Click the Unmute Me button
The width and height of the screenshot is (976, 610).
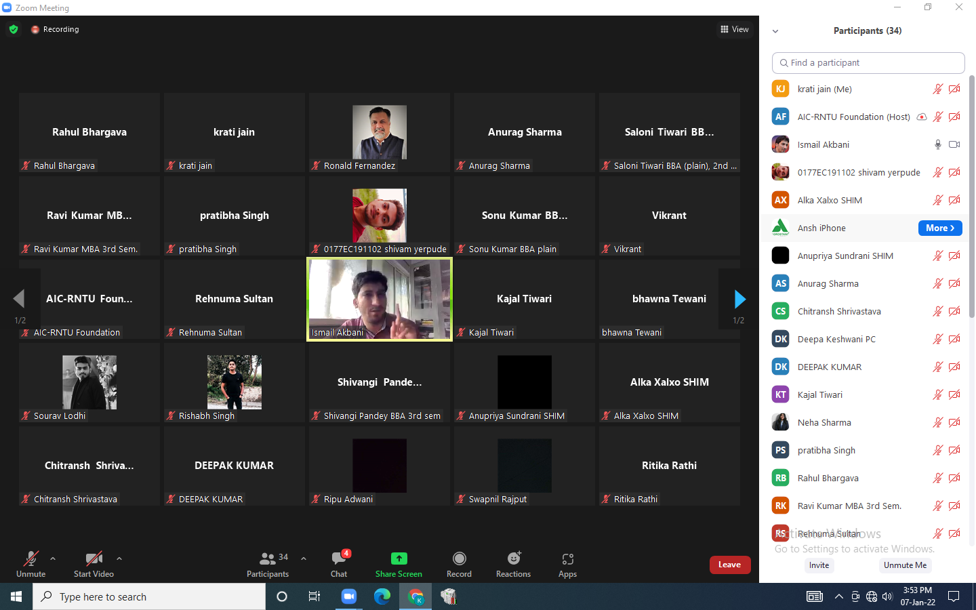(905, 565)
